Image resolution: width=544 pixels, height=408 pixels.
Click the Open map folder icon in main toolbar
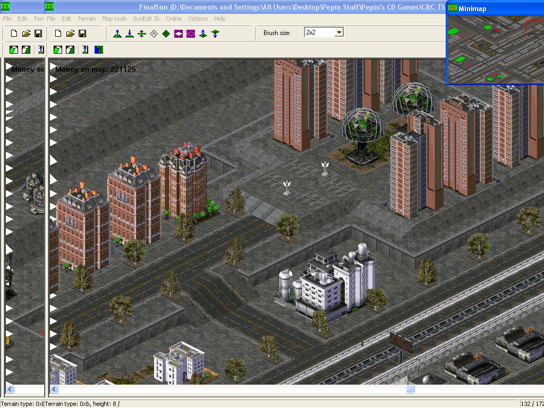point(70,33)
